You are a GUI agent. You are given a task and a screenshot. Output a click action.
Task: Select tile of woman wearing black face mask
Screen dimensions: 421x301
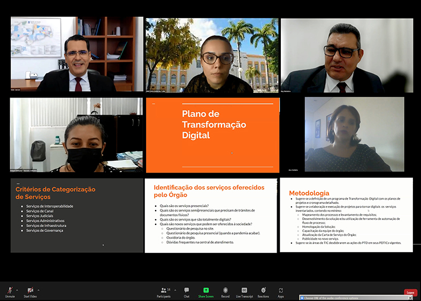click(76, 135)
